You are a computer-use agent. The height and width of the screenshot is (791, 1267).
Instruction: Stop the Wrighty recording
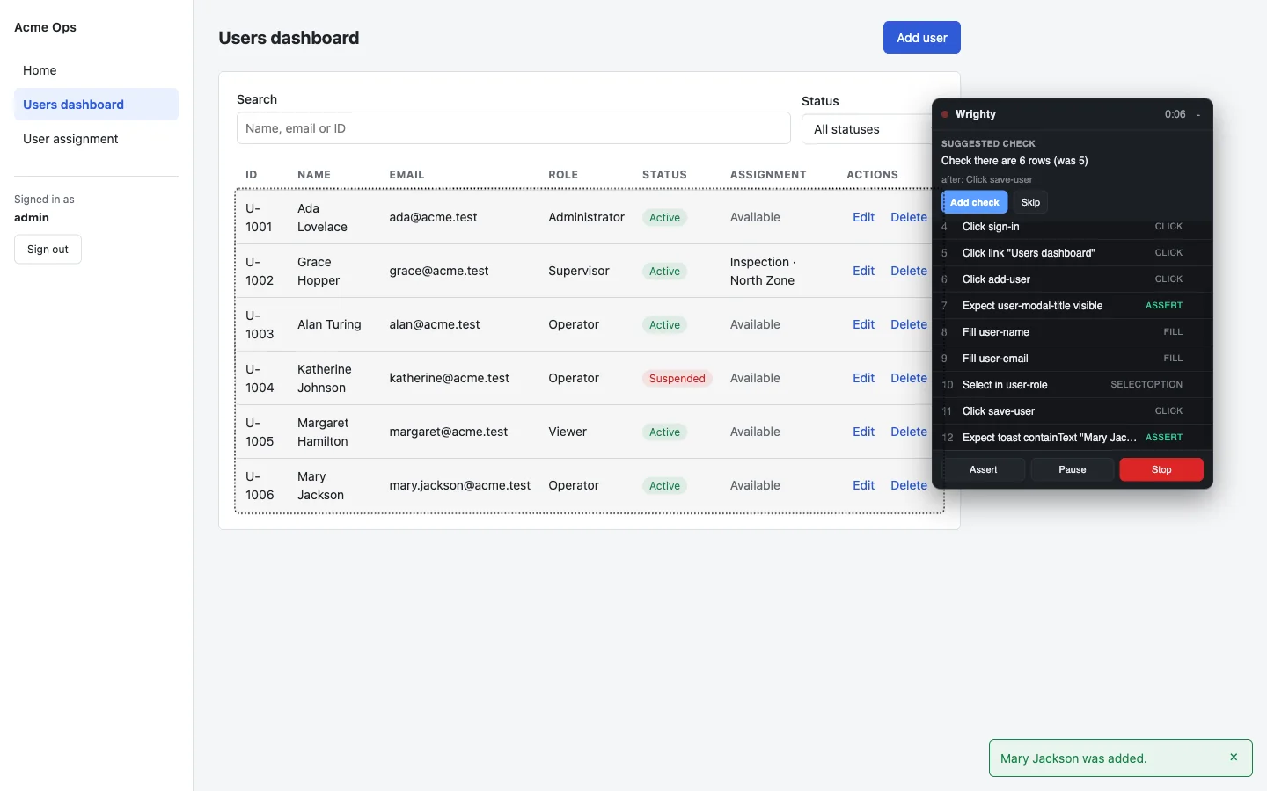[x=1161, y=469]
